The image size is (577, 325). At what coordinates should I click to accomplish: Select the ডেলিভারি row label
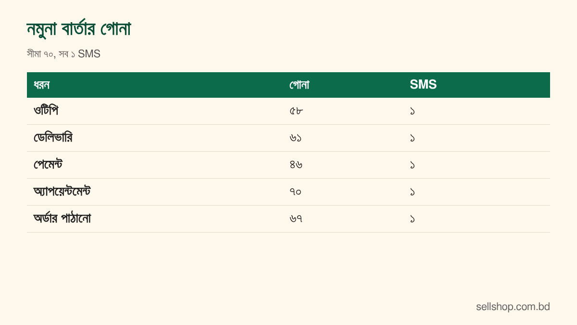coord(53,138)
